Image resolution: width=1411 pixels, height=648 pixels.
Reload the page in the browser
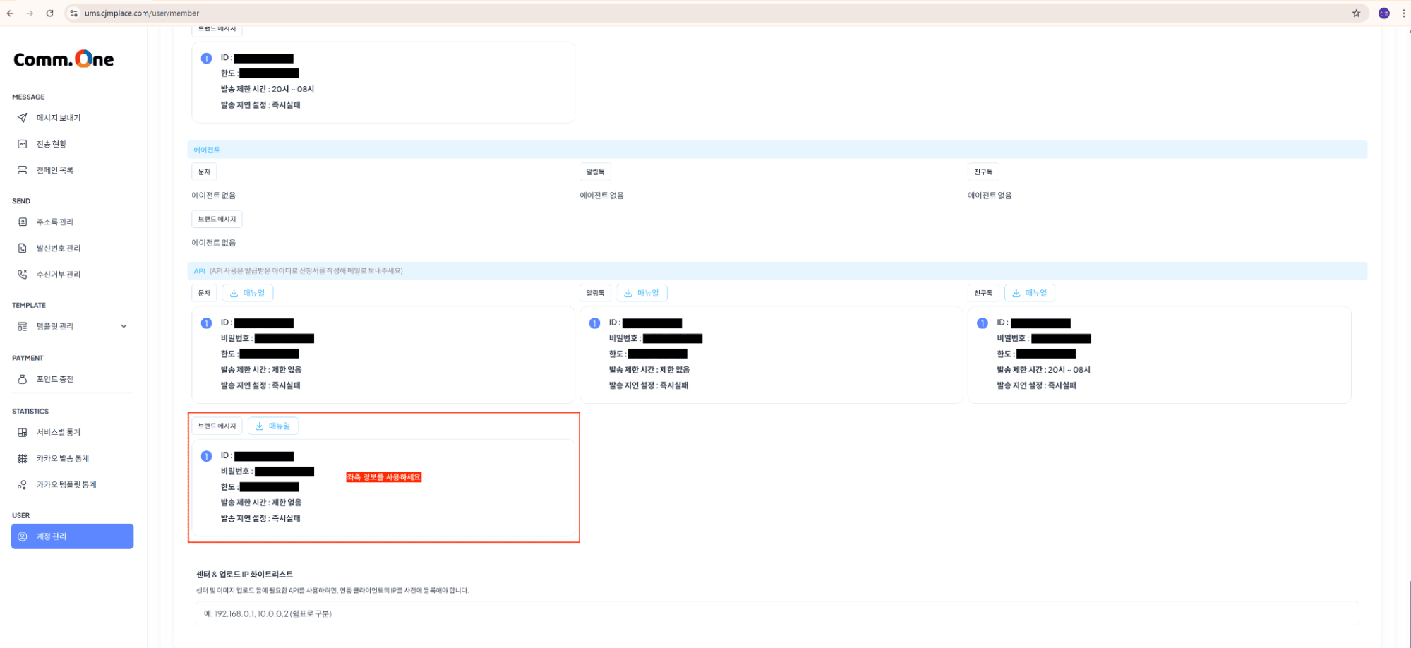point(49,13)
